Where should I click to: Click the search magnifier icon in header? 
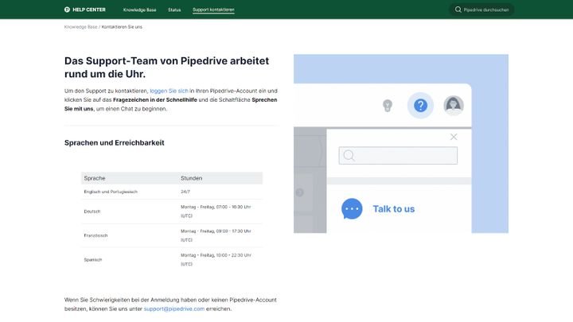(458, 10)
